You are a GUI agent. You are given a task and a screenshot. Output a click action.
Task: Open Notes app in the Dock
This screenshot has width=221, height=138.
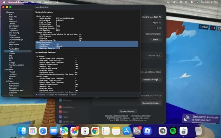[116, 131]
